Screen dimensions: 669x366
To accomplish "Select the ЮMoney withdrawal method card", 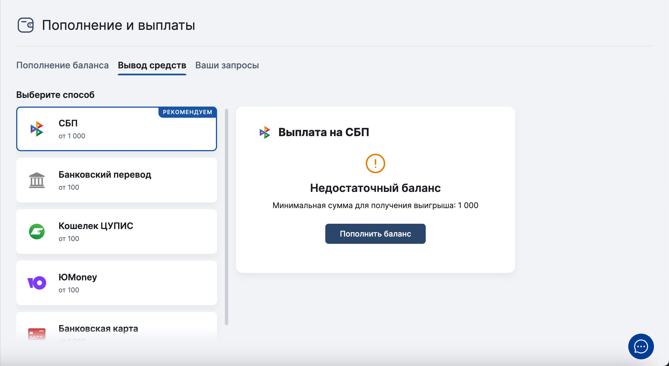I will [x=117, y=283].
